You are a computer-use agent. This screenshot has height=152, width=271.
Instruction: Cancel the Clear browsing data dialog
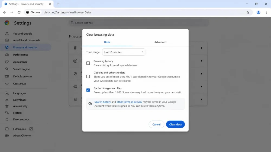coord(156,124)
